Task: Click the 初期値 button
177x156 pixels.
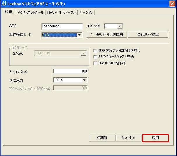Action: (x=102, y=138)
